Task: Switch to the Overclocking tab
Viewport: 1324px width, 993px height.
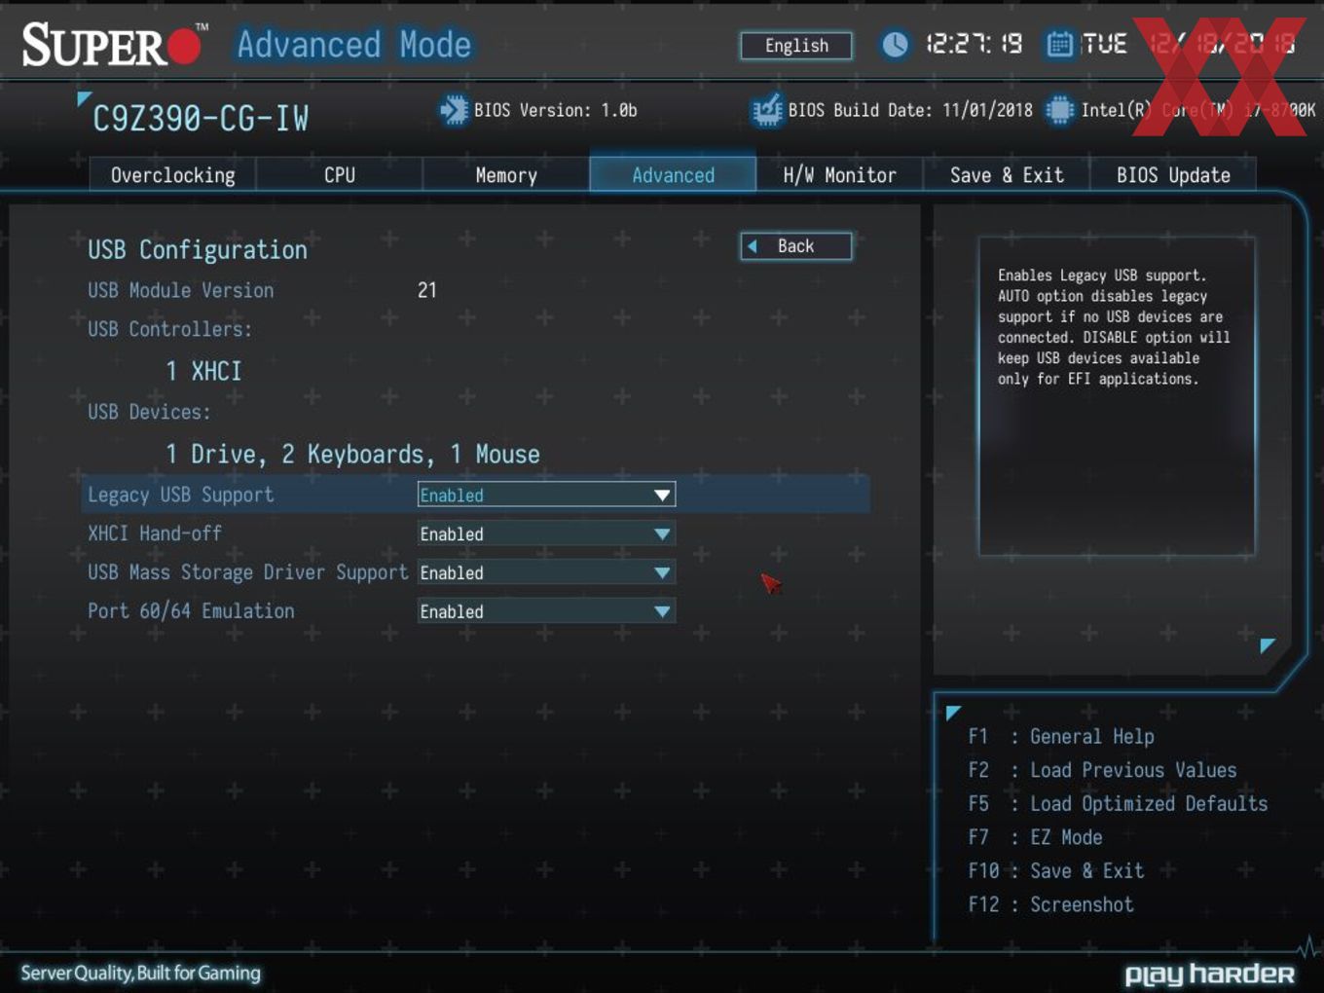Action: [172, 175]
